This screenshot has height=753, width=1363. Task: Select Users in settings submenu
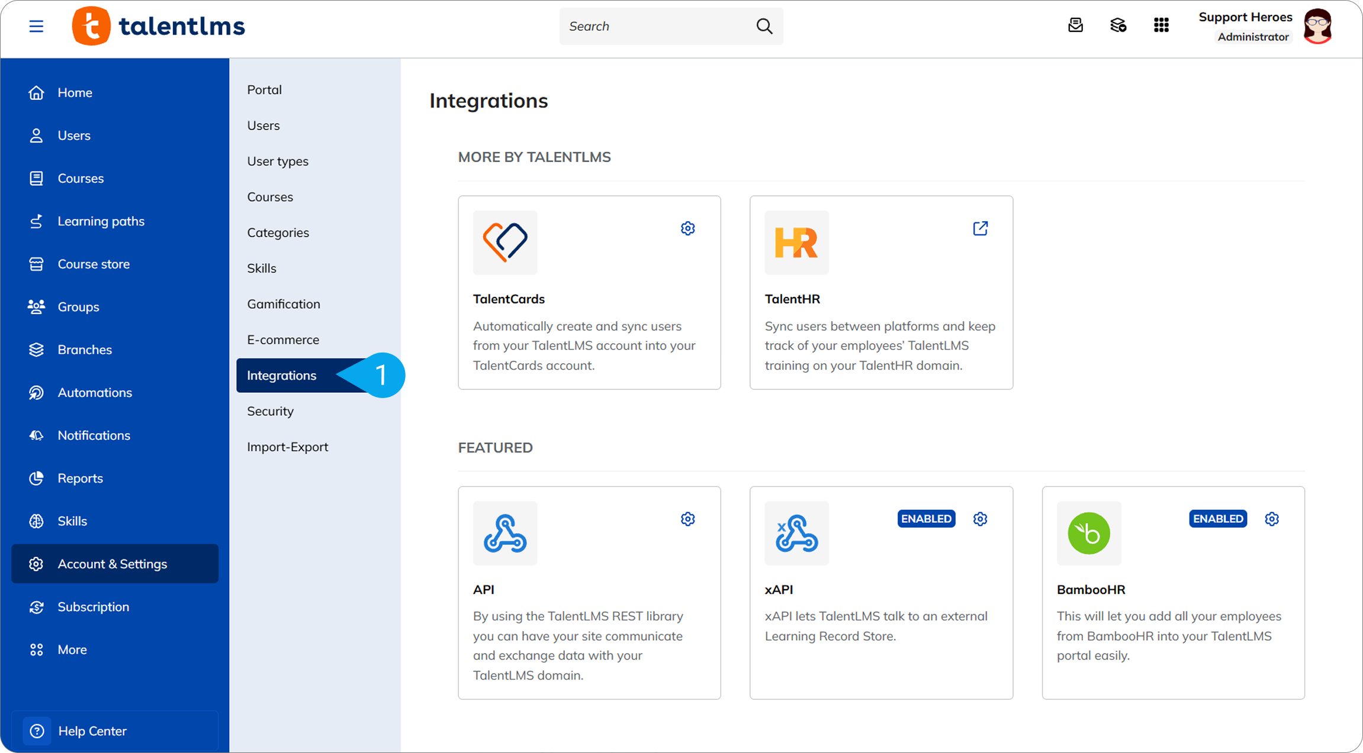coord(315,125)
